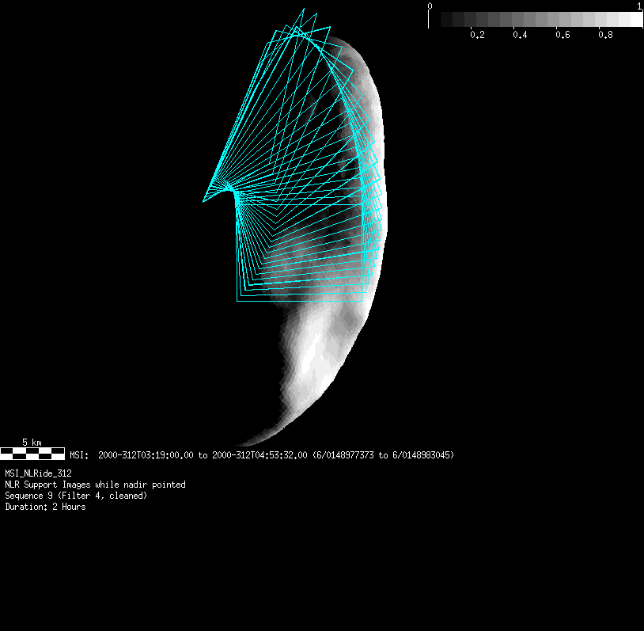The height and width of the screenshot is (631, 644).
Task: Select the 0.8 label on the grayscale legend
Action: [605, 36]
